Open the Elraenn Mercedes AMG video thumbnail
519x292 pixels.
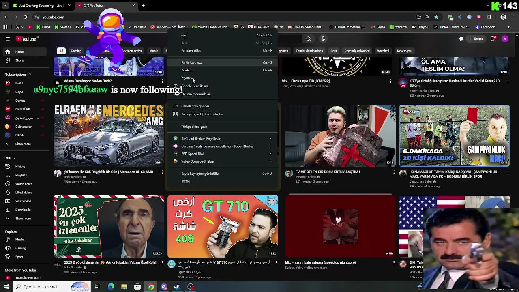109,136
